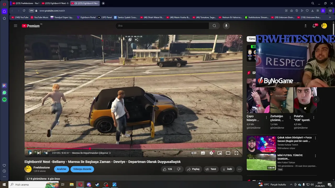Viewport: 335px width, 188px height.
Task: Seek on the red video progress bar
Action: click(x=133, y=149)
